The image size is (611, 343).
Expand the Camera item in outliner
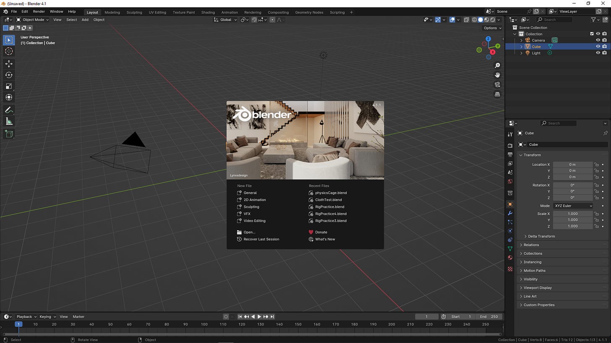point(522,40)
